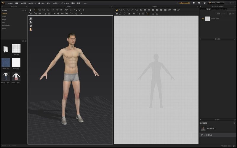Click the sound speaker icon in top bar
The width and height of the screenshot is (237, 148).
[194, 3]
